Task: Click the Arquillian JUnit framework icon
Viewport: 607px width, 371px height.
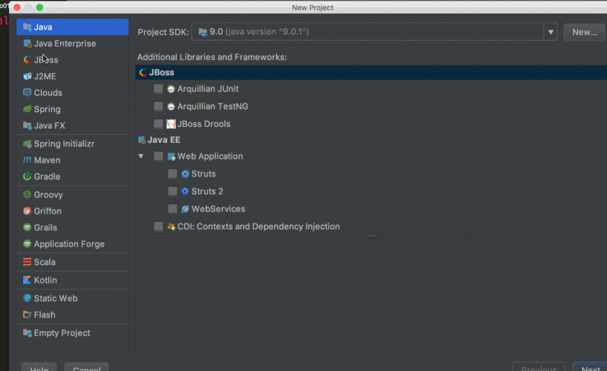Action: [x=171, y=89]
